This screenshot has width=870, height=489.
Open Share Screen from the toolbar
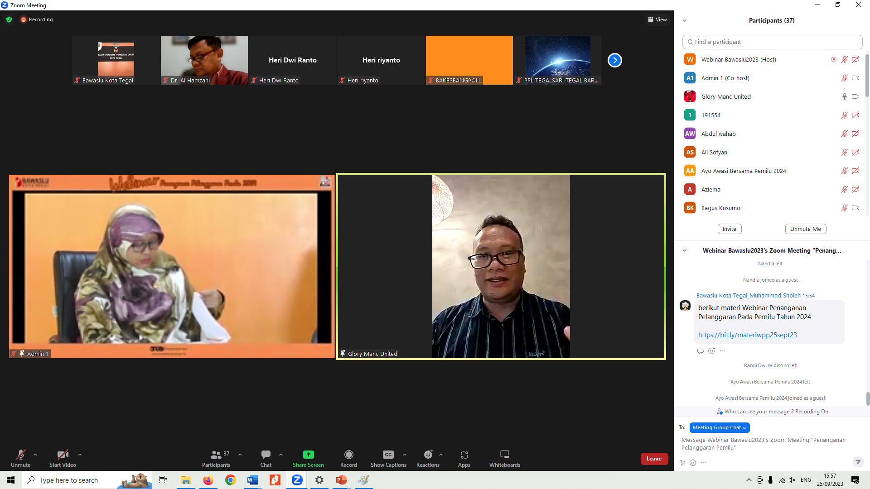tap(308, 455)
